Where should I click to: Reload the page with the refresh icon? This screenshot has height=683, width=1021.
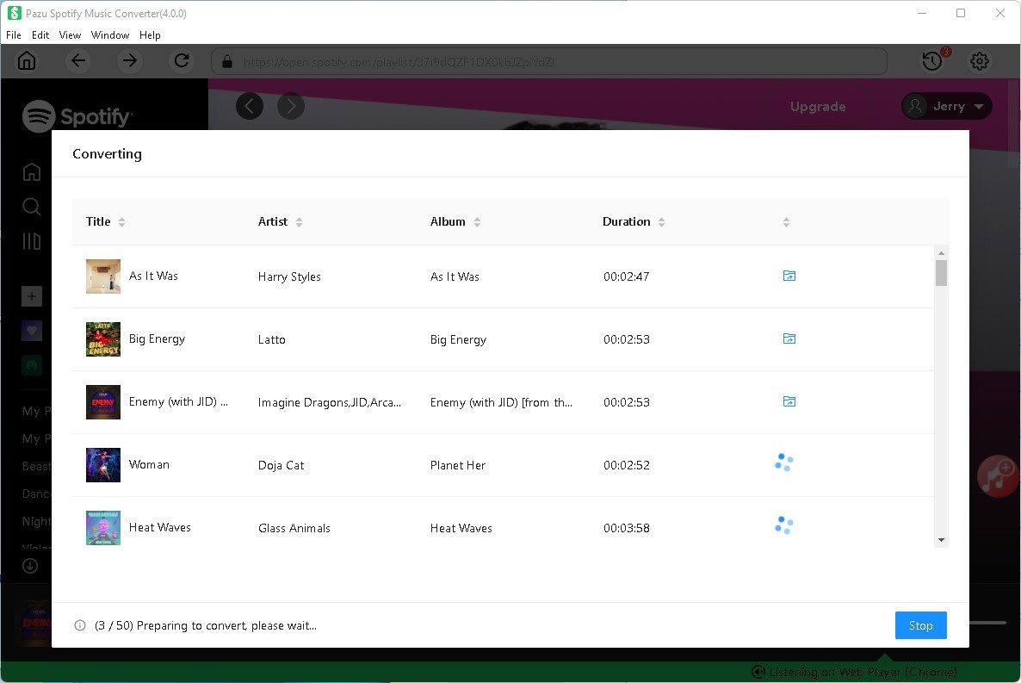pos(182,61)
